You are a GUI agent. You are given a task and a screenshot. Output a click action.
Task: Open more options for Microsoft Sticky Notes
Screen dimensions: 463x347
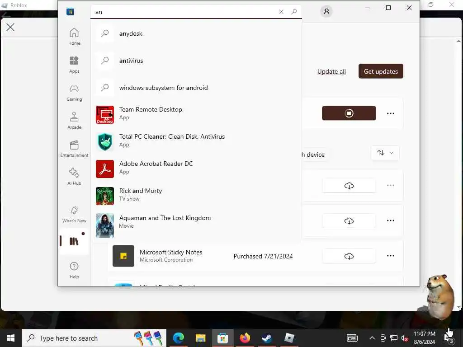point(390,256)
